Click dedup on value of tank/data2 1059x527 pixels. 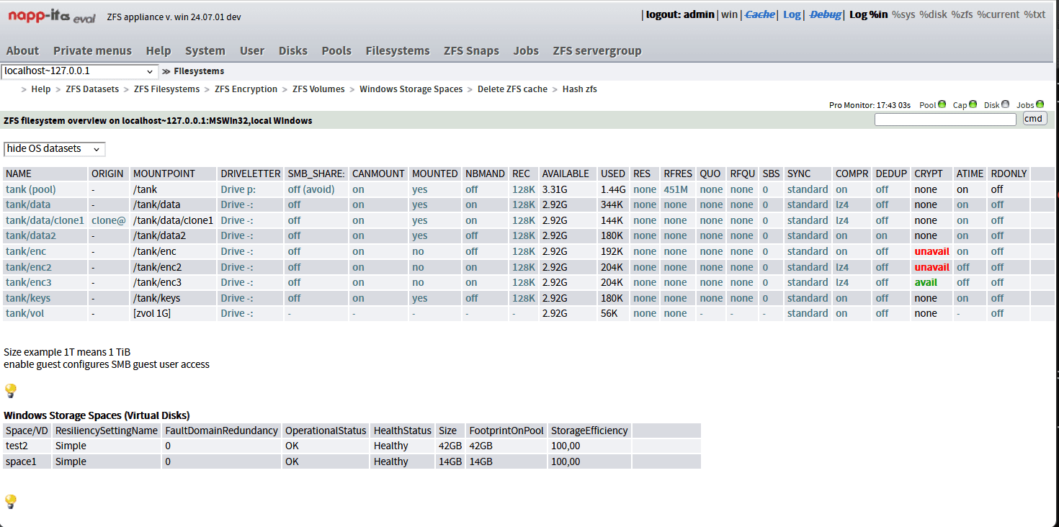coord(881,235)
